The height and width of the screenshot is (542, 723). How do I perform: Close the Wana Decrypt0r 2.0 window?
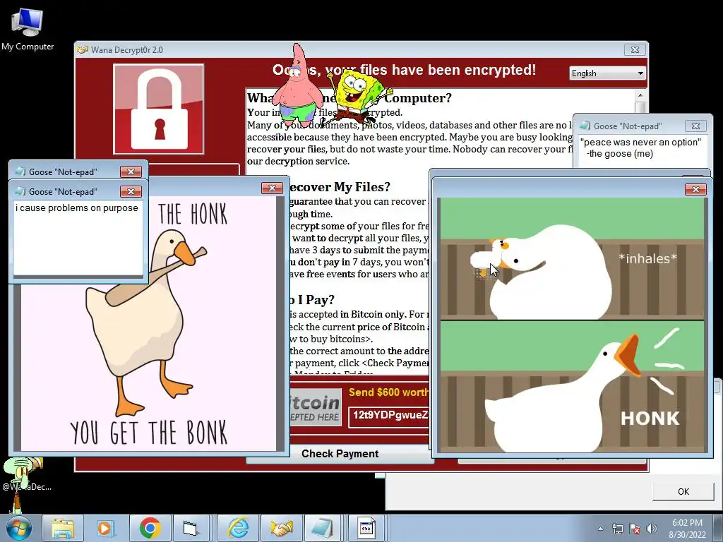pyautogui.click(x=635, y=50)
